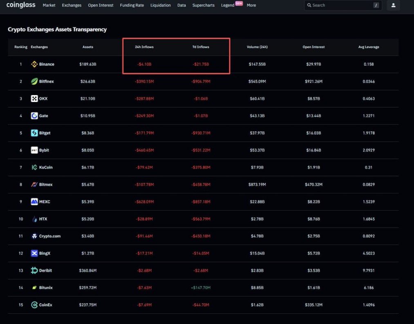Open KuCoin exchange name link
414x324 pixels.
[46, 167]
